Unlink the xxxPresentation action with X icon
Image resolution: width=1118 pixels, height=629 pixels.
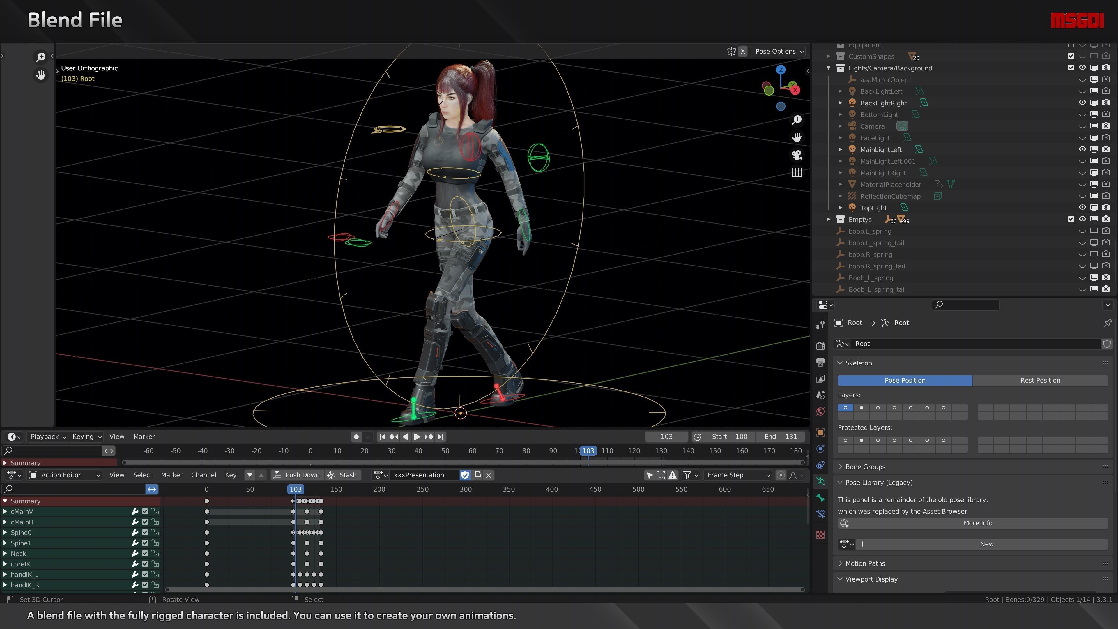(x=489, y=475)
